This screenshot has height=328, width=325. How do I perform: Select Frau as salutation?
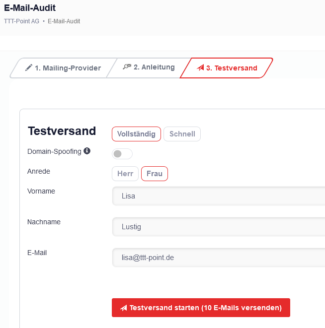coord(155,174)
